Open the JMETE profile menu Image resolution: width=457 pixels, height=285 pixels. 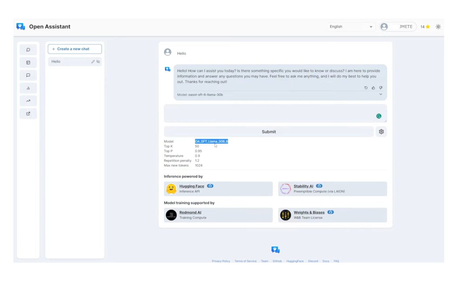click(x=398, y=27)
